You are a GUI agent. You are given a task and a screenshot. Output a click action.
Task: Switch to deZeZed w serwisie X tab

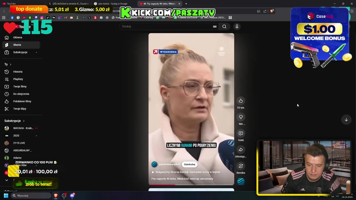click(69, 4)
